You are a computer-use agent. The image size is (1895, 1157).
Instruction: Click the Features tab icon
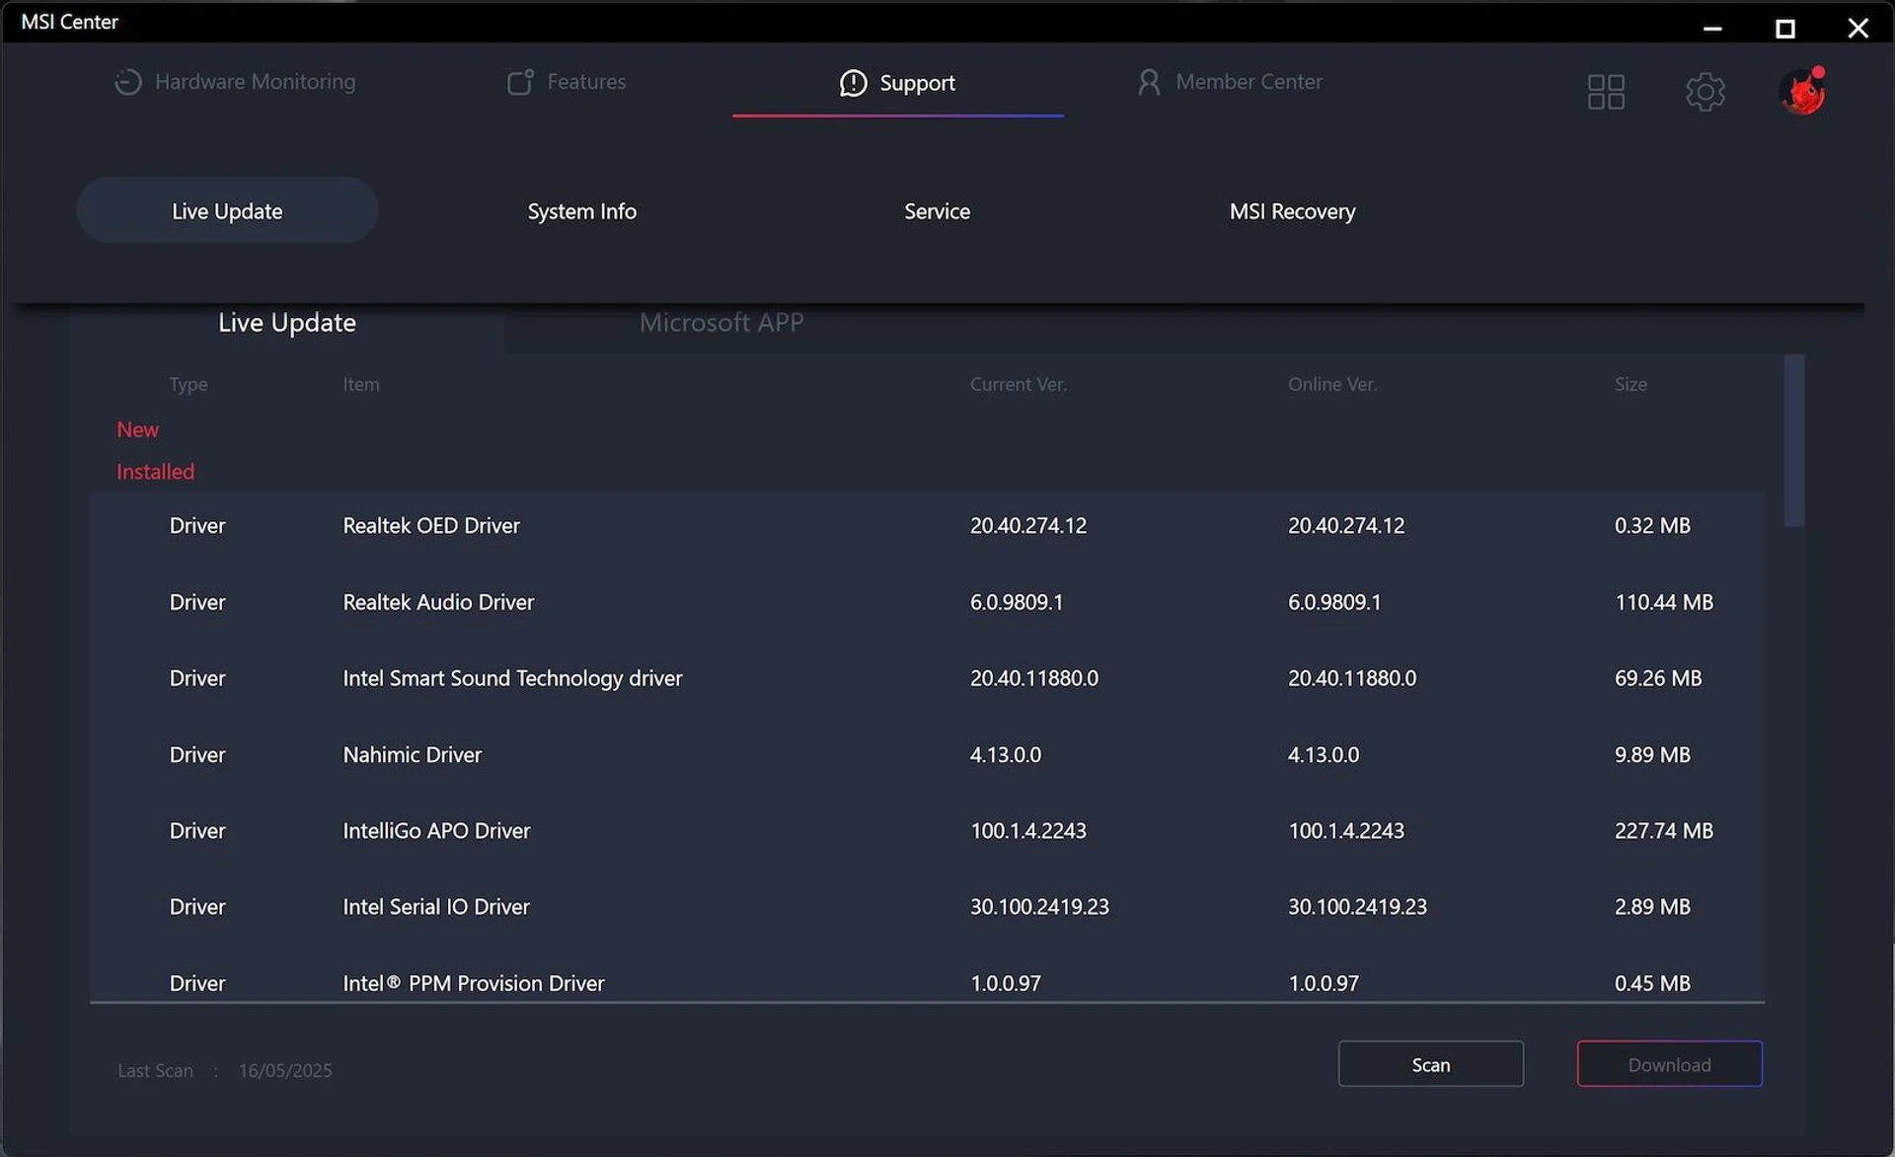pos(520,82)
